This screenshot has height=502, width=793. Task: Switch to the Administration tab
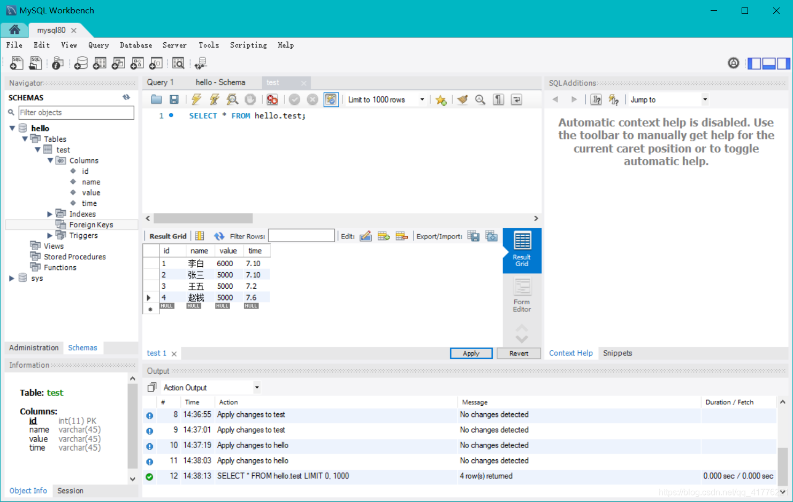point(34,347)
